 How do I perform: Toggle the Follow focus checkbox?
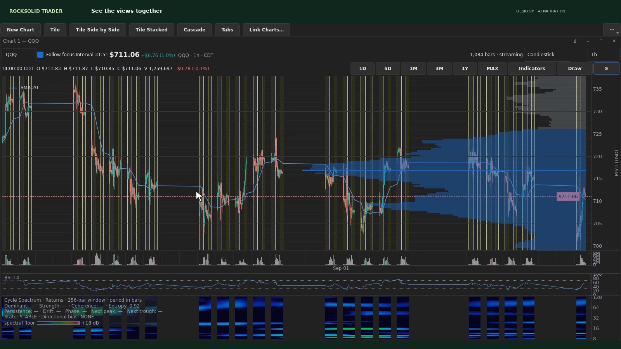click(40, 55)
